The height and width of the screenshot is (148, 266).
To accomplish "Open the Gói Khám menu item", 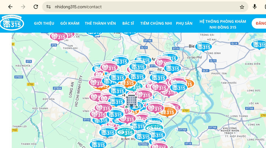I will point(70,23).
